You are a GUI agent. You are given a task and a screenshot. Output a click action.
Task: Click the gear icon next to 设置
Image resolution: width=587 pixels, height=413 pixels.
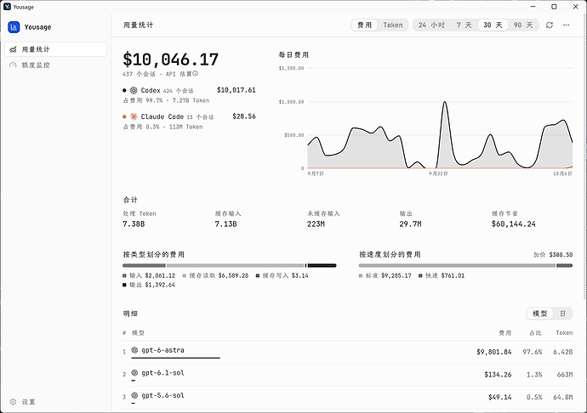point(13,402)
